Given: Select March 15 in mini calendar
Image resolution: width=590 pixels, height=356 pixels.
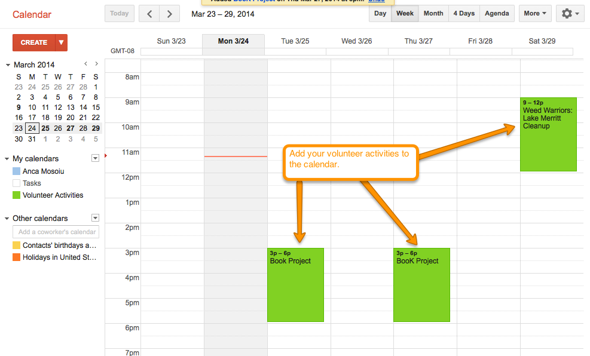Looking at the screenshot, I should click(x=96, y=107).
